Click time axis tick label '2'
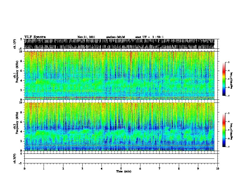This screenshot has height=189, width=245. point(63,168)
